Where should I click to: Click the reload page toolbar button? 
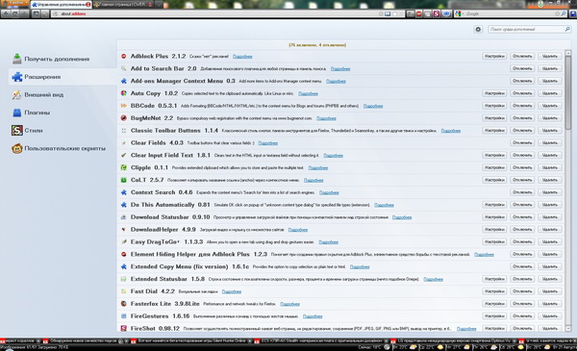pos(15,14)
